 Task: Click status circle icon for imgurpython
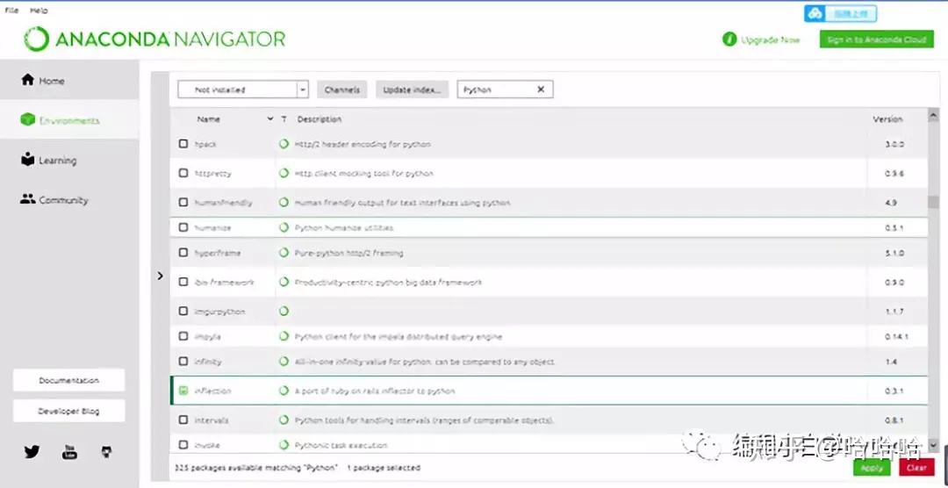point(284,311)
